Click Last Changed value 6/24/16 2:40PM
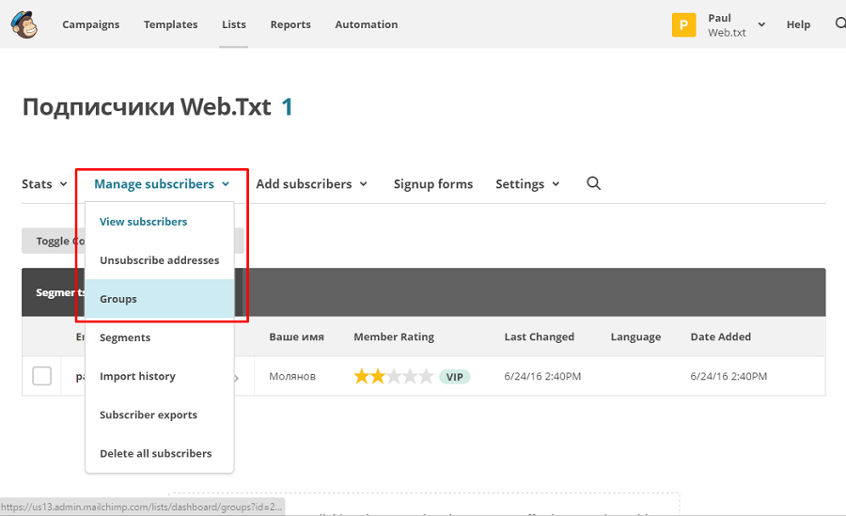Screen dimensions: 846x516 [x=542, y=376]
